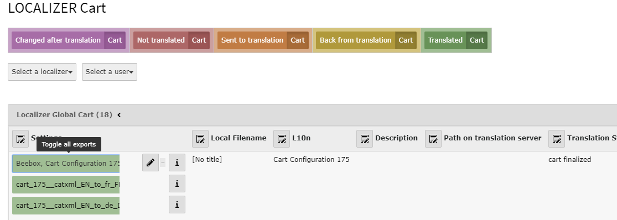Click the Description column edit icon
Viewport: 617px width, 220px height.
365,139
